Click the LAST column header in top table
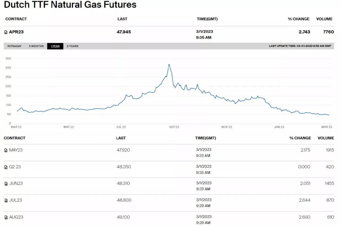 [122, 19]
